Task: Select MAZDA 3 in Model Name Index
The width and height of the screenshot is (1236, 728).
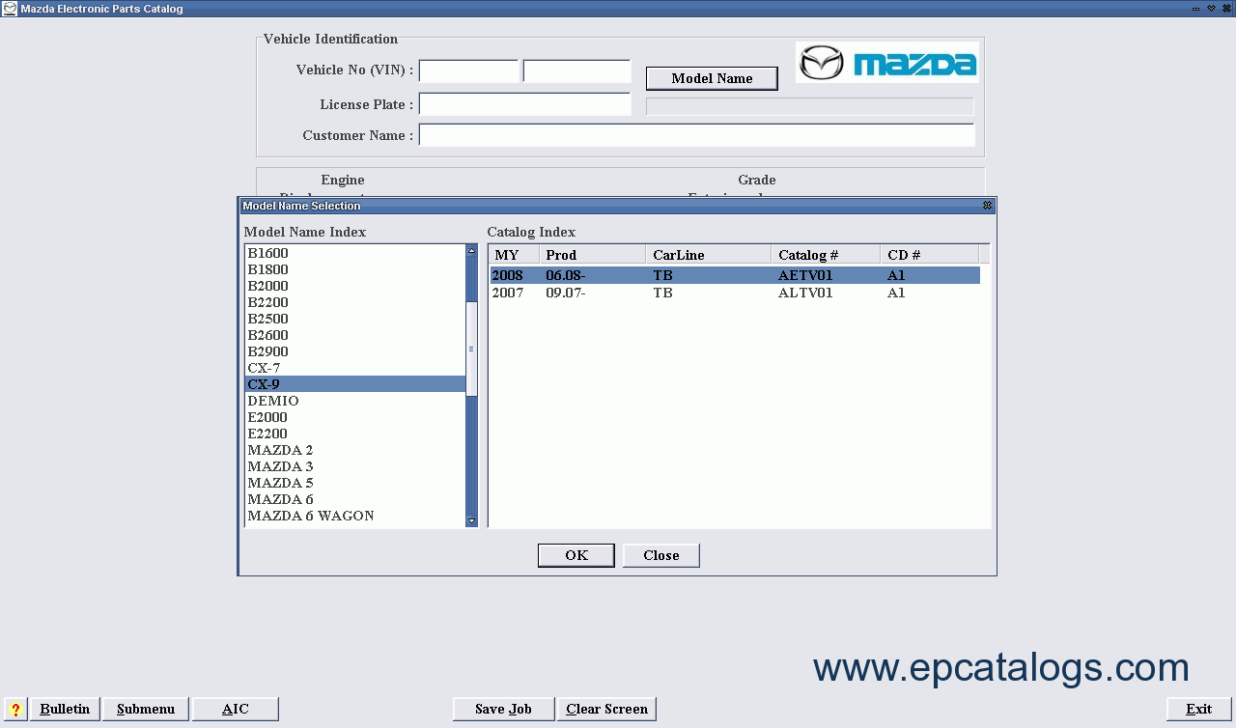Action: tap(355, 466)
